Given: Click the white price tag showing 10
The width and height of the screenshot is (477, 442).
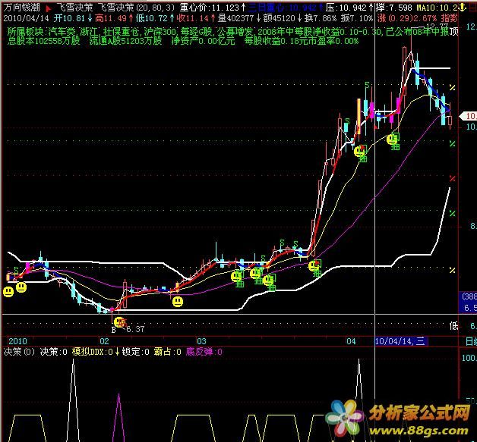Looking at the screenshot, I should click(x=469, y=116).
